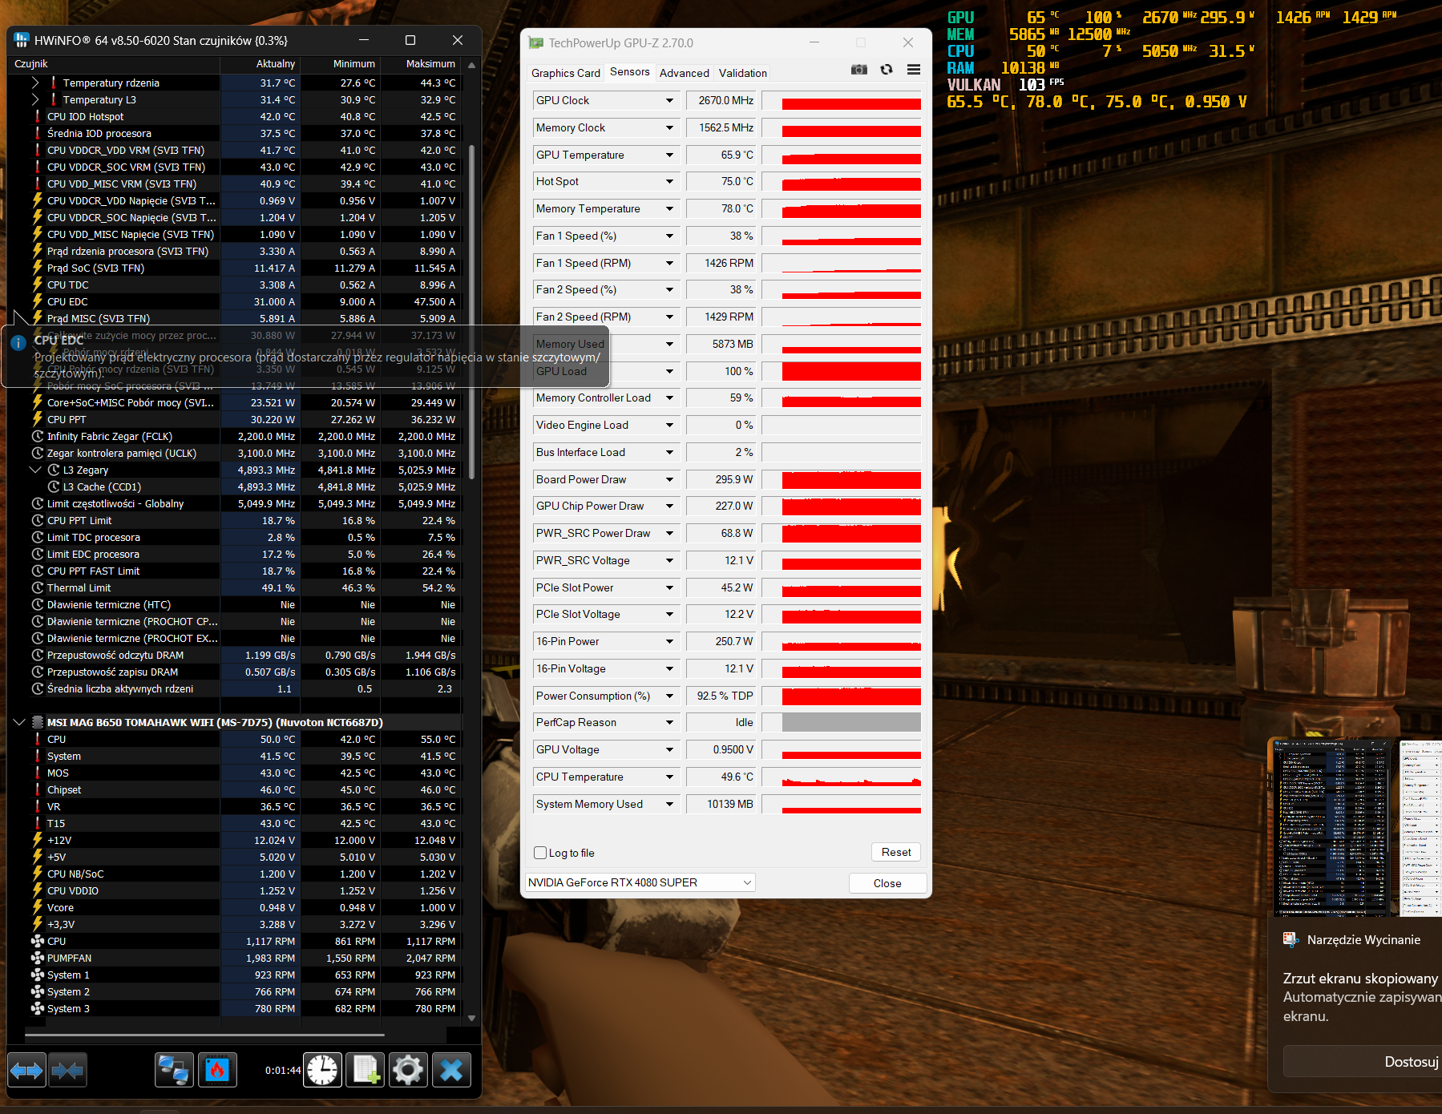
Task: Click the HWiNFO horizontal scrollbar
Action: click(204, 1035)
